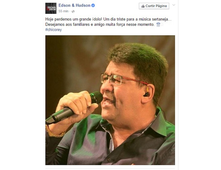Image resolution: width=221 pixels, height=170 pixels.
Task: Open the 55 min timestamp link
Action: click(63, 11)
